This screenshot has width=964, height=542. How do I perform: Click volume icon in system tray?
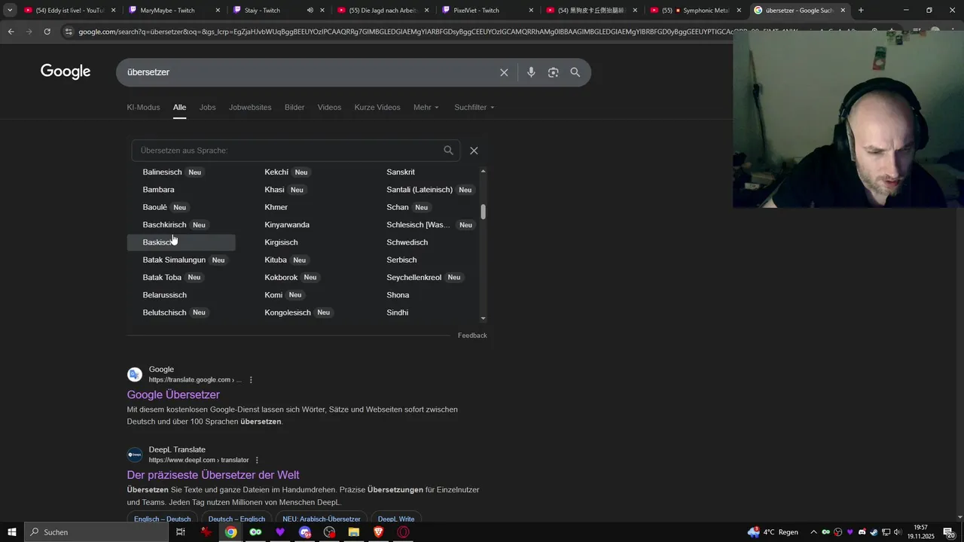(x=897, y=532)
